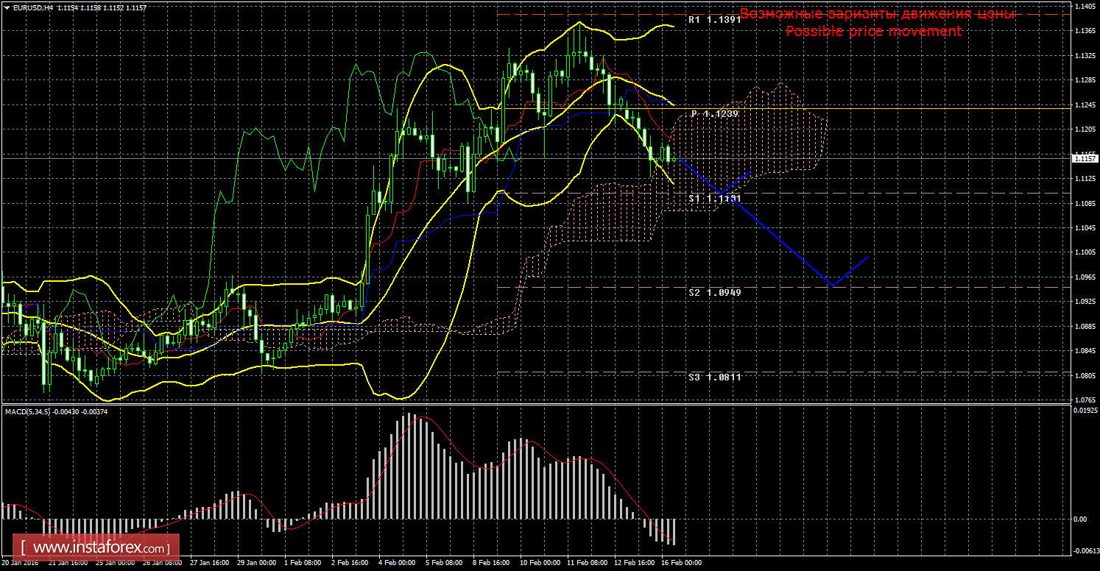The image size is (1100, 571).
Task: Click the 16 Feb 00:00 time axis label
Action: pos(680,563)
